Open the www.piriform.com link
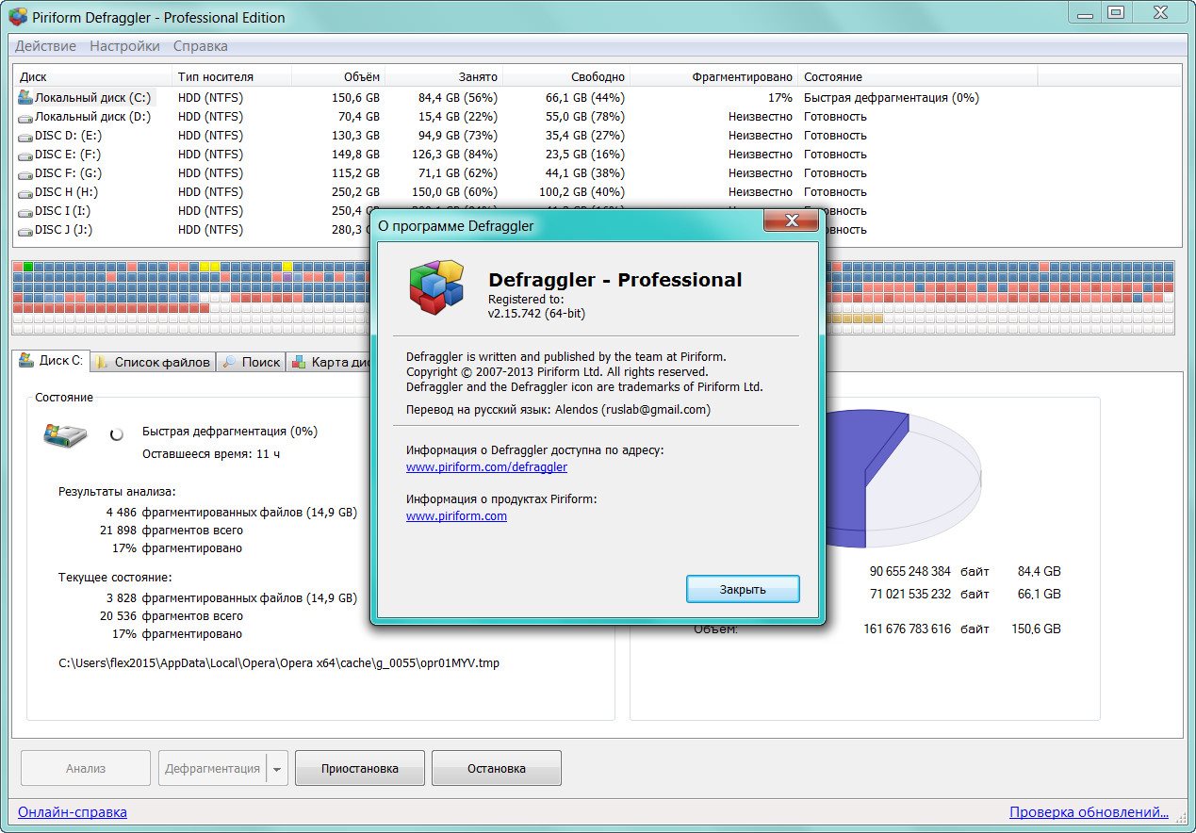 click(x=456, y=515)
